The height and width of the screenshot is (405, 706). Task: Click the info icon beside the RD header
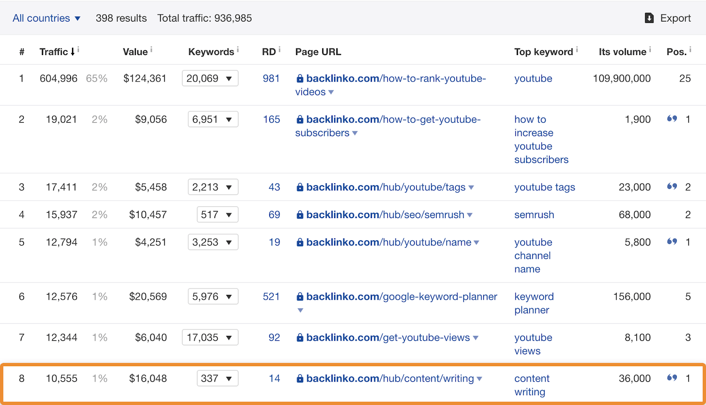click(x=279, y=48)
